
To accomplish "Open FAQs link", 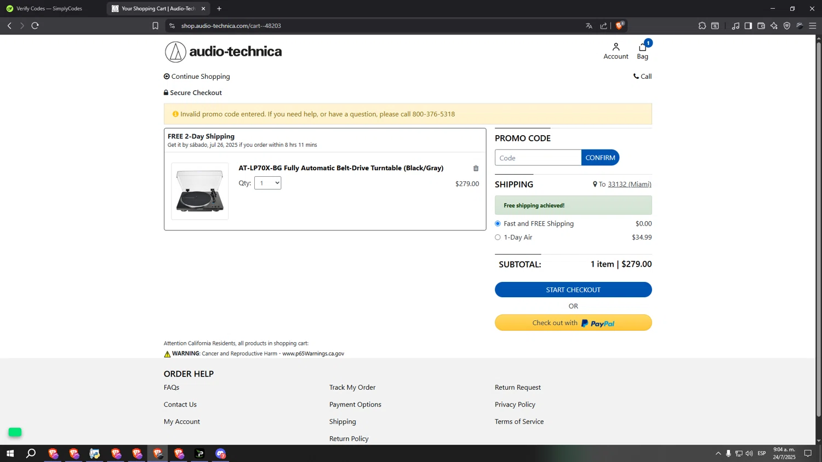I will click(172, 388).
